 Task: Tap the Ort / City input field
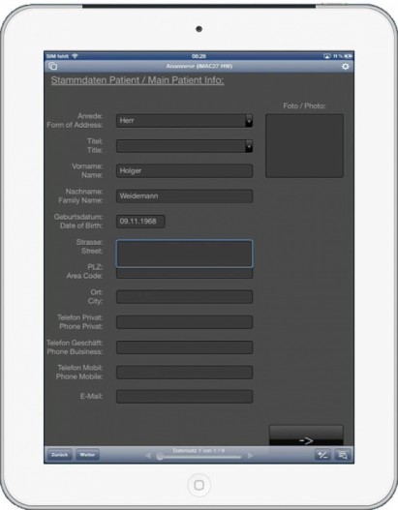point(185,297)
